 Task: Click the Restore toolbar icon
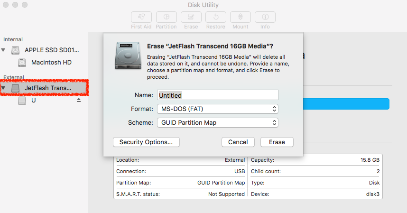216,17
